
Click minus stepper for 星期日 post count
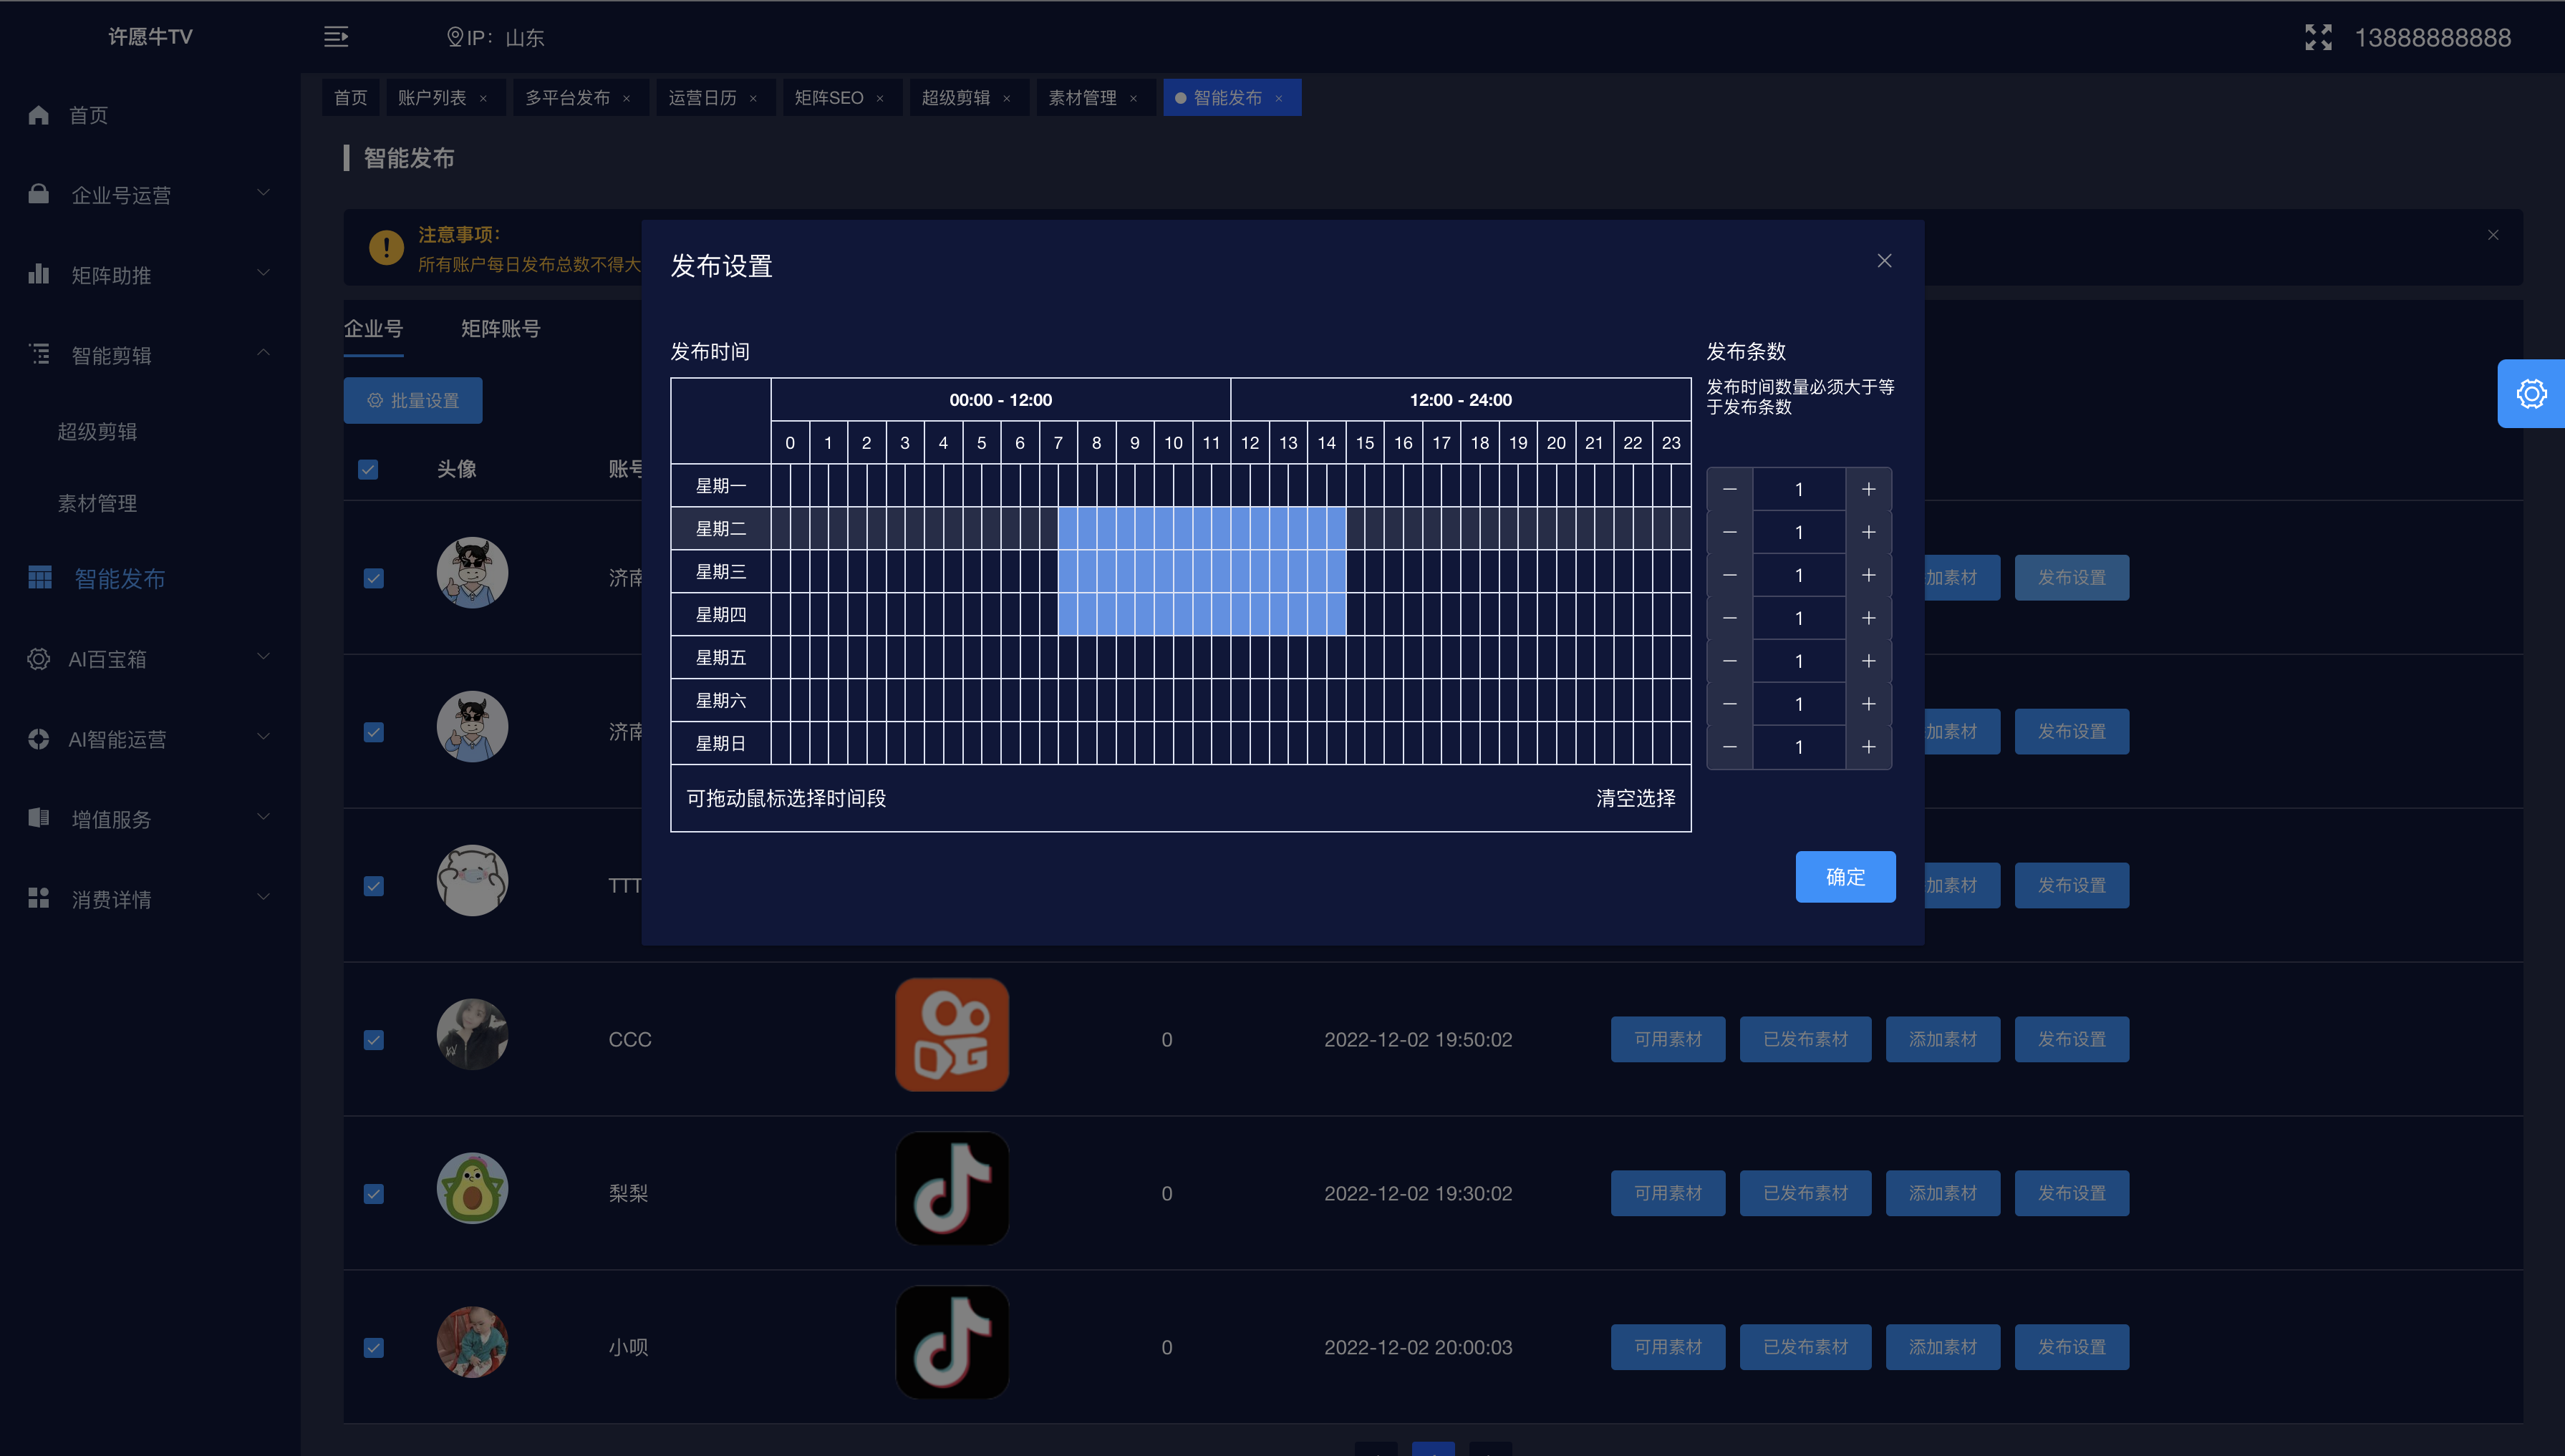click(x=1729, y=747)
